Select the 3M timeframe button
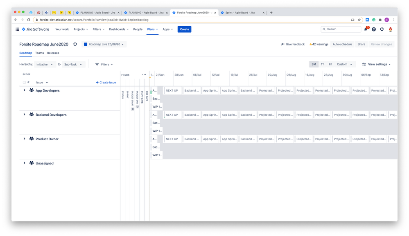This screenshot has height=236, width=409. click(314, 64)
